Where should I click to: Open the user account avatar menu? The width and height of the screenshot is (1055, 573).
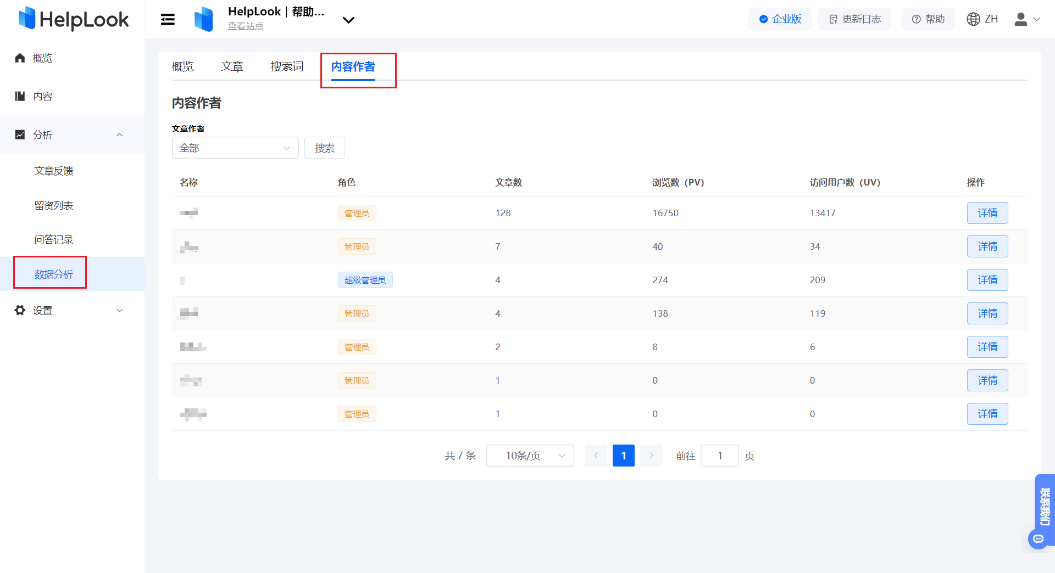(x=1026, y=19)
